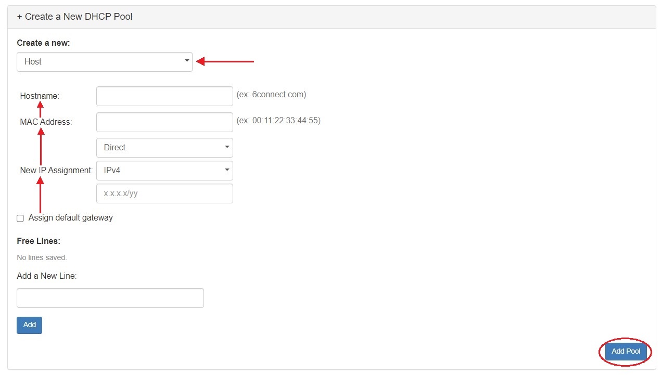662x375 pixels.
Task: Enable the Assign default gateway checkbox
Action: pos(20,218)
